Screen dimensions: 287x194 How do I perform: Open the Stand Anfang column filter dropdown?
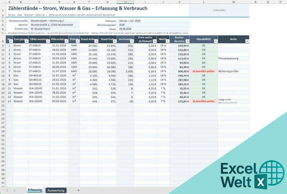click(96, 41)
